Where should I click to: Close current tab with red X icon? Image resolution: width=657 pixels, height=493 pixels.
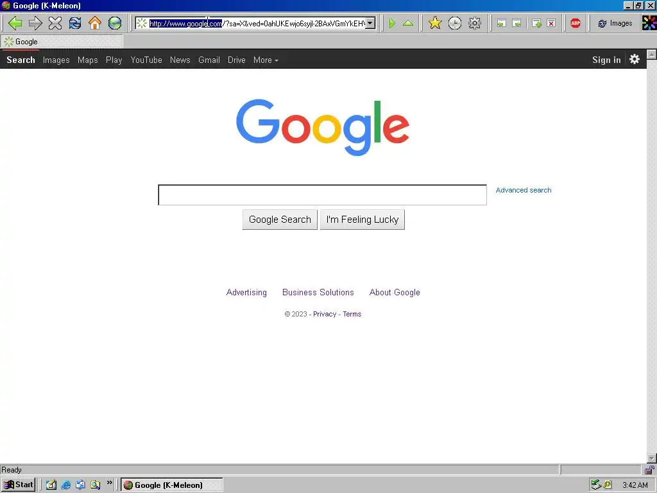[x=551, y=24]
